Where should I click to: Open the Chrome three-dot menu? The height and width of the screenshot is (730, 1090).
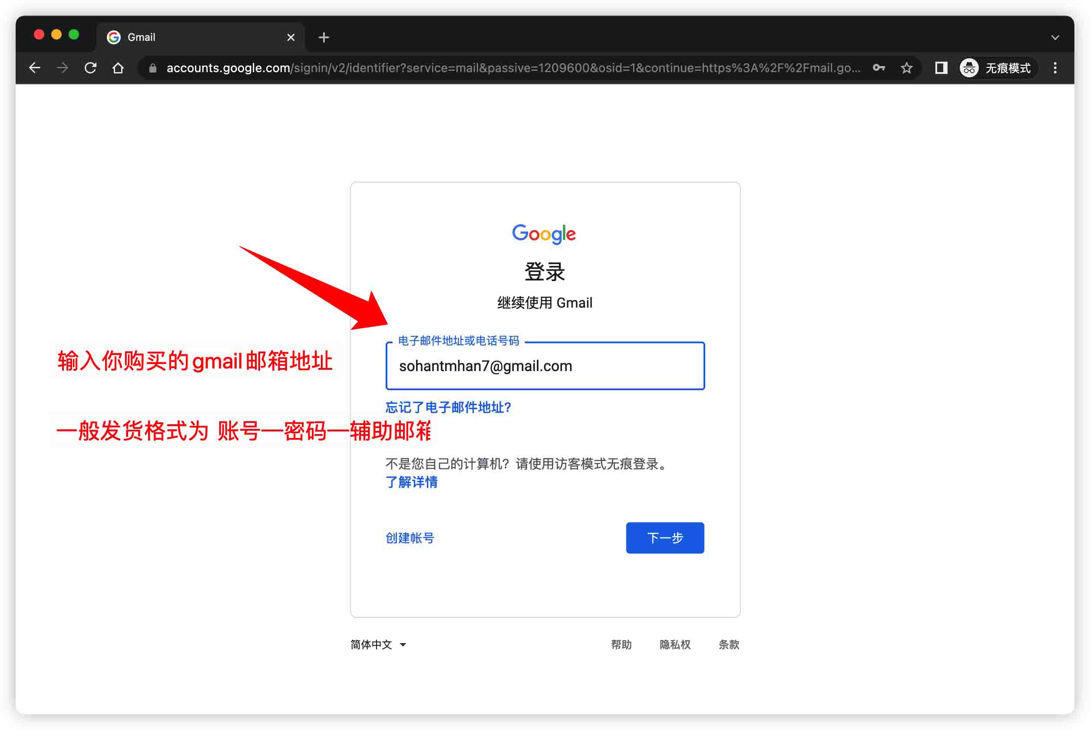pos(1055,68)
